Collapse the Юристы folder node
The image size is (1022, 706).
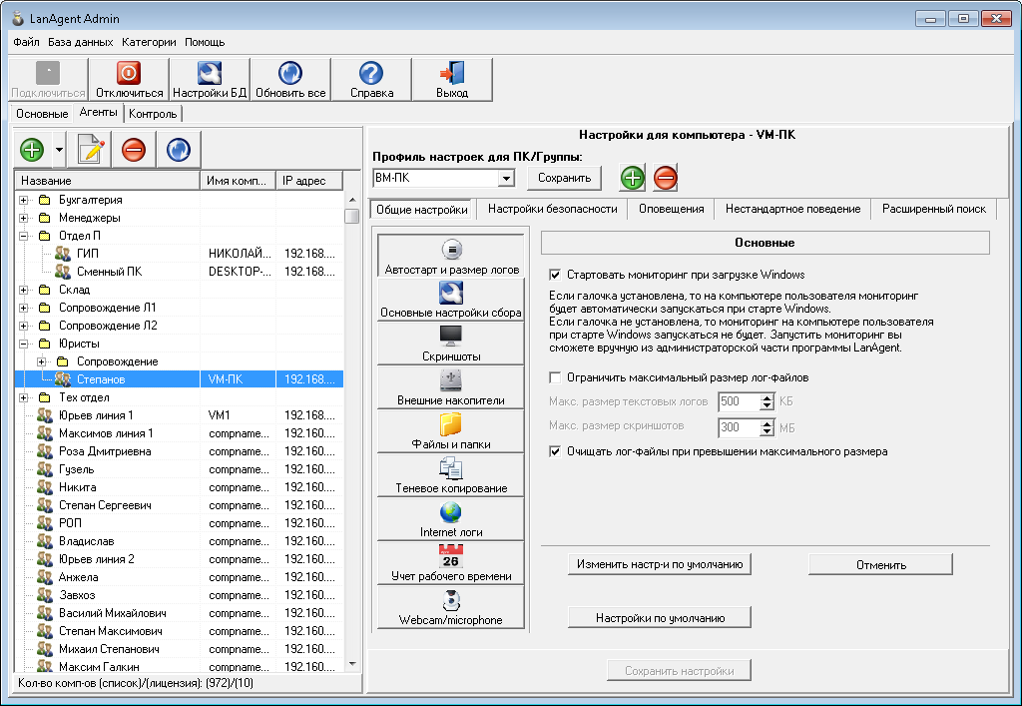click(x=24, y=344)
